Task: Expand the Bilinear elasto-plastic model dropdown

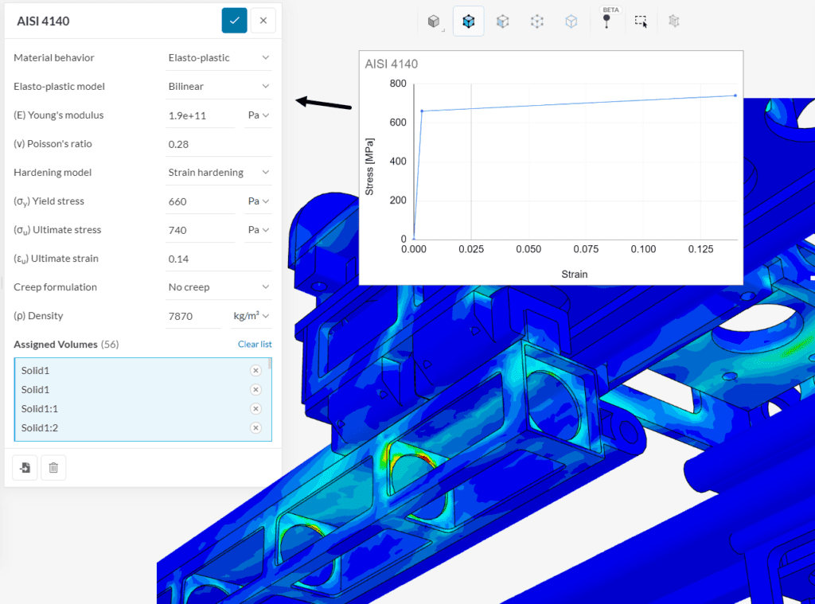Action: (x=219, y=86)
